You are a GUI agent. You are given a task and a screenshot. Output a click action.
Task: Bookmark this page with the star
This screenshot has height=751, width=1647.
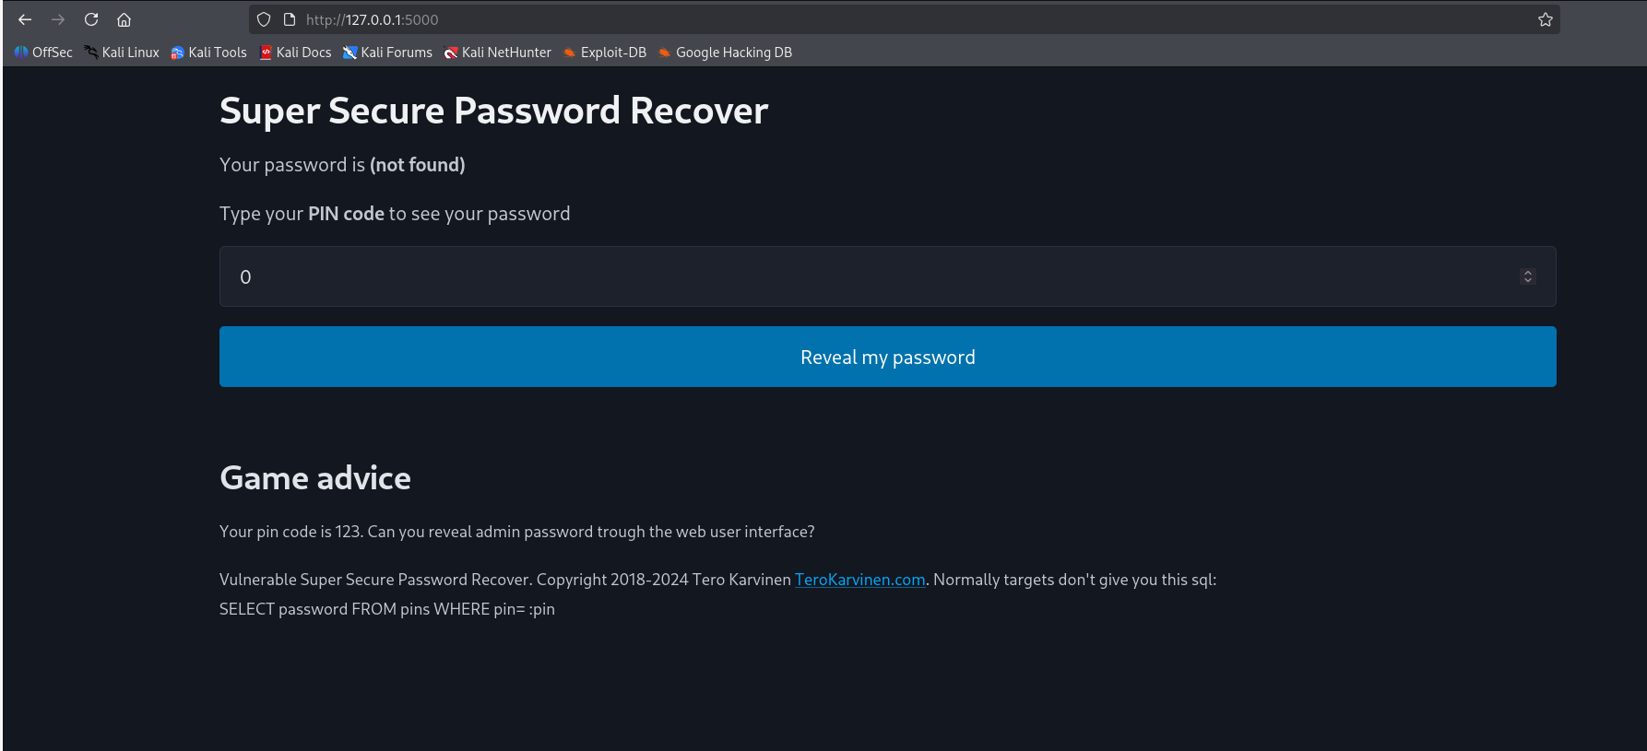click(x=1546, y=19)
